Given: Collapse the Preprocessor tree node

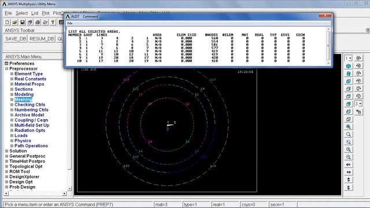Looking at the screenshot, I should click(6, 69).
